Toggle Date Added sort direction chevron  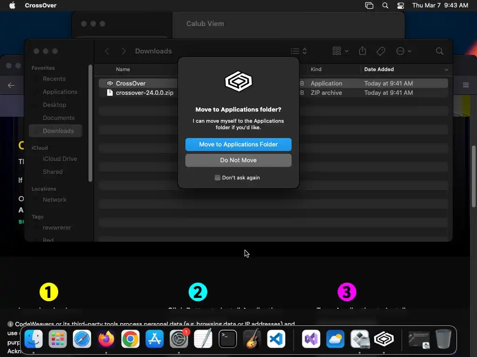(446, 70)
